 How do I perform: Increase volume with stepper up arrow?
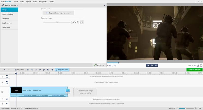point(77,22)
